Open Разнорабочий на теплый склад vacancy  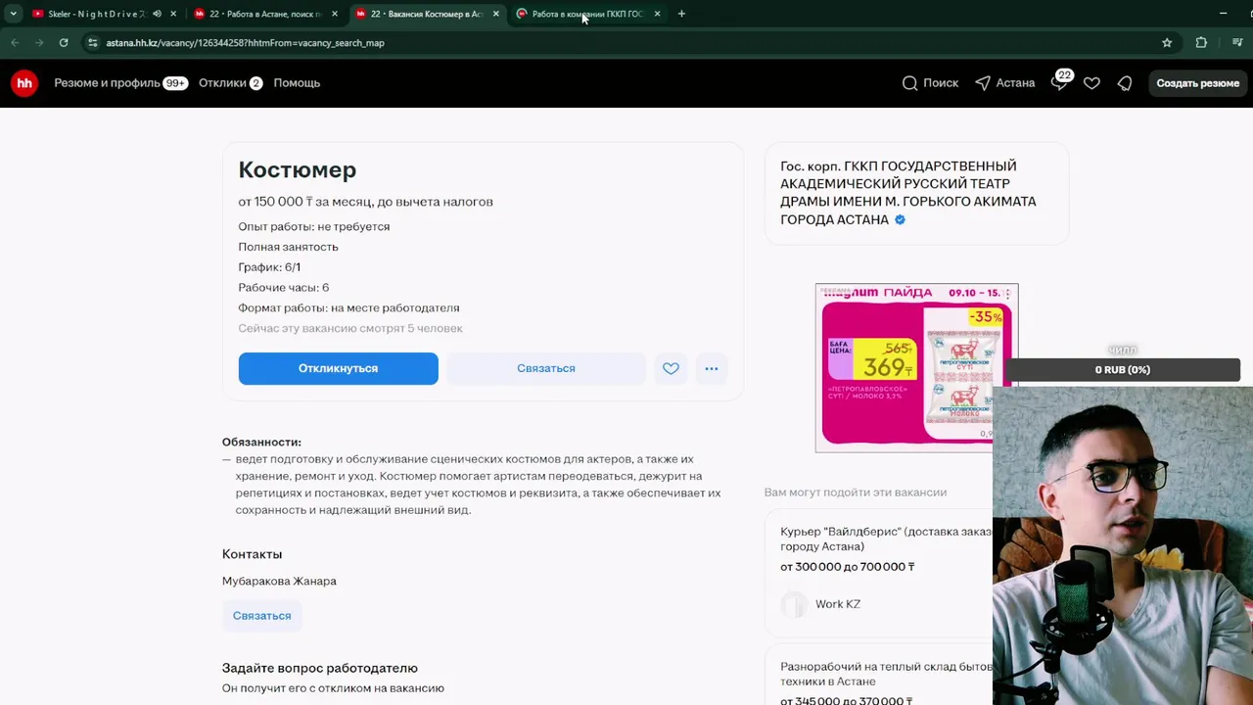click(886, 674)
